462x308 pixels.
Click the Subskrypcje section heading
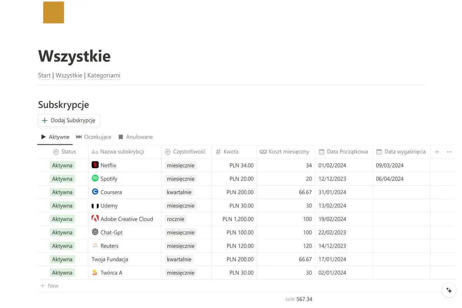click(64, 105)
